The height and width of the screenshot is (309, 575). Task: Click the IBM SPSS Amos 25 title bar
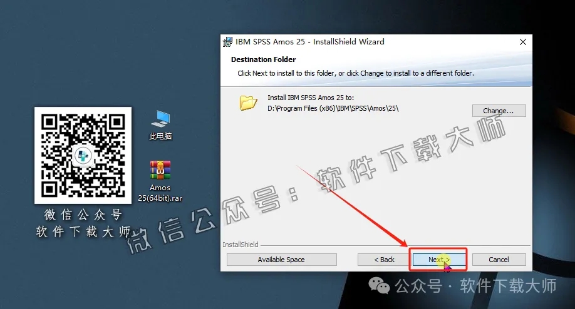click(310, 42)
